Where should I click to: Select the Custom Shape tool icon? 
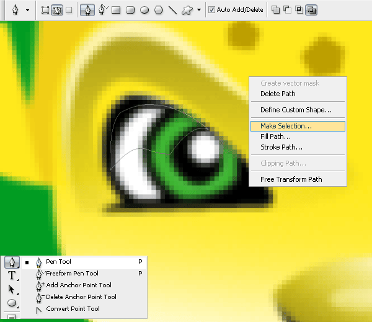click(x=187, y=10)
